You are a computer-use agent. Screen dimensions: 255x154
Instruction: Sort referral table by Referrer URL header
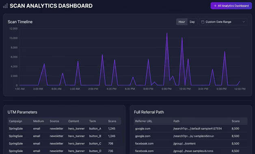[x=144, y=121]
